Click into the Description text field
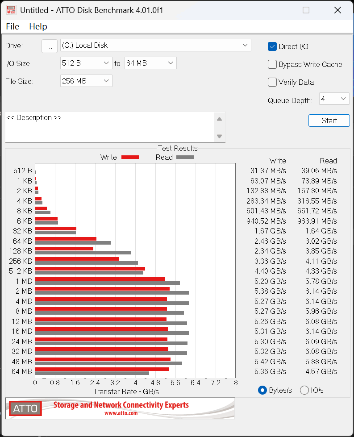This screenshot has width=354, height=437. coord(109,127)
